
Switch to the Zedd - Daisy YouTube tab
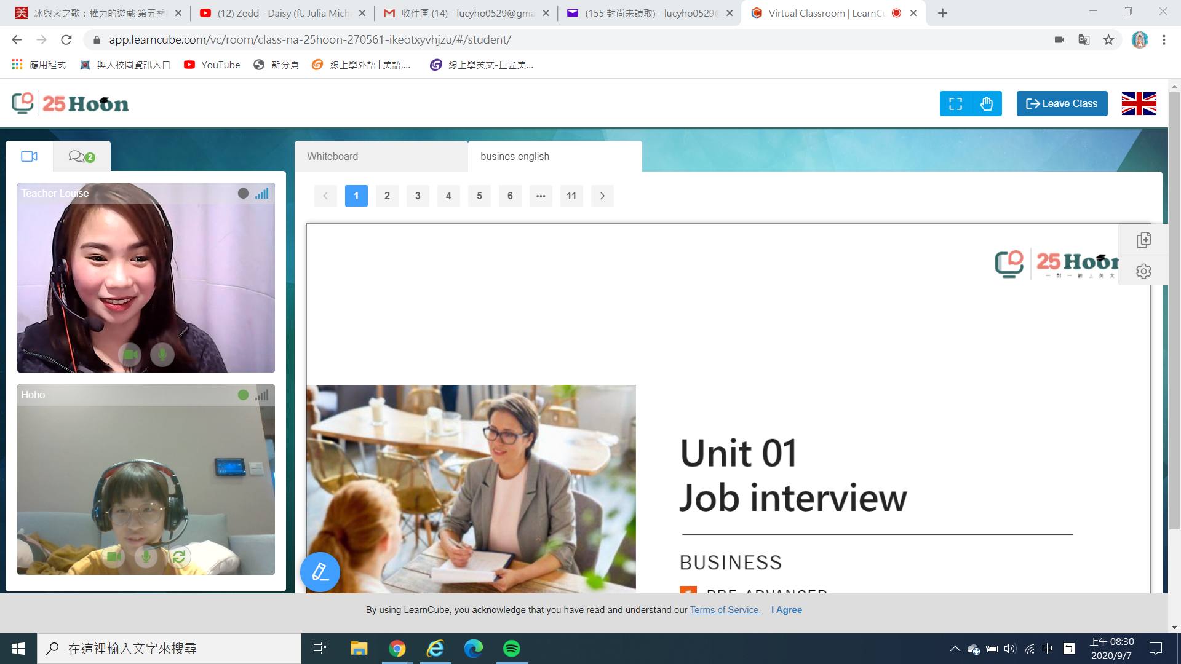click(x=282, y=13)
